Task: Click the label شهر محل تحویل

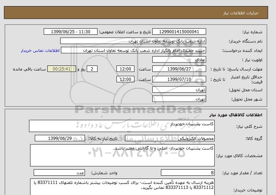Action: coord(247,99)
